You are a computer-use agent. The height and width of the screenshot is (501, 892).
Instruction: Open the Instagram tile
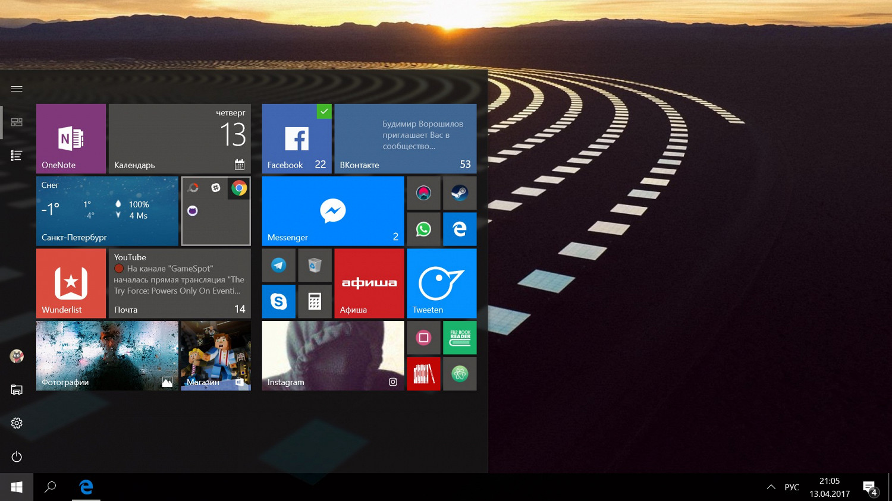coord(333,356)
